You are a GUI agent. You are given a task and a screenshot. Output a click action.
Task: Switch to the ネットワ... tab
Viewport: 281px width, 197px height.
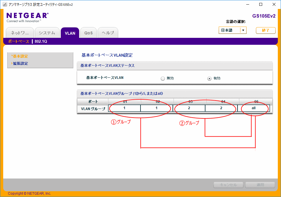[20, 33]
